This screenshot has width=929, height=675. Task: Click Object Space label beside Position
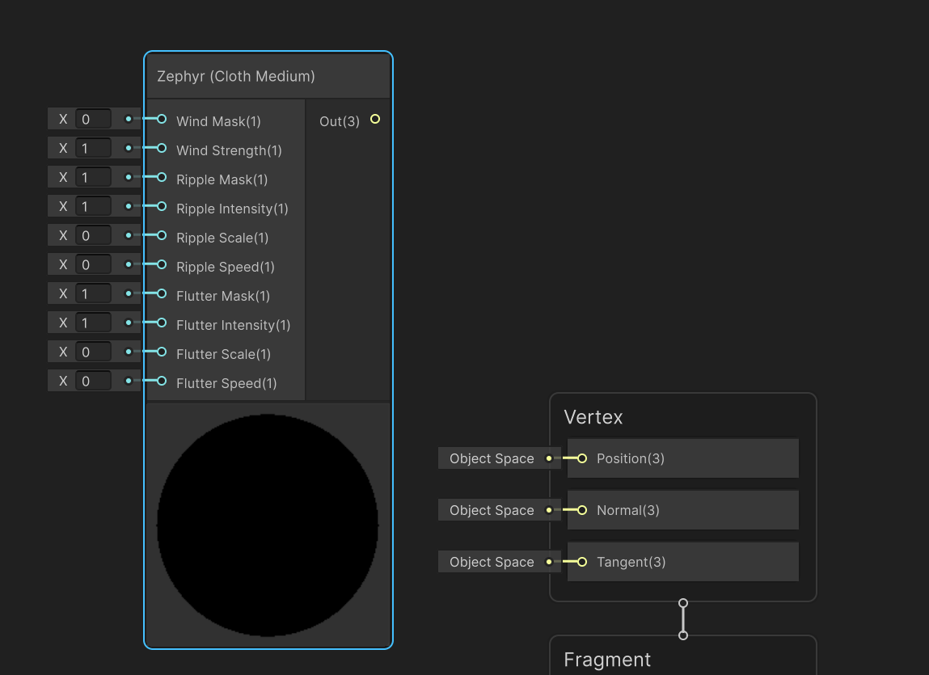point(492,458)
